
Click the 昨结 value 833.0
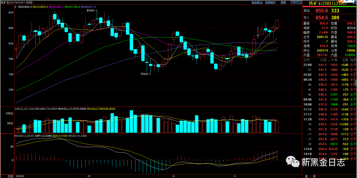point(351,27)
